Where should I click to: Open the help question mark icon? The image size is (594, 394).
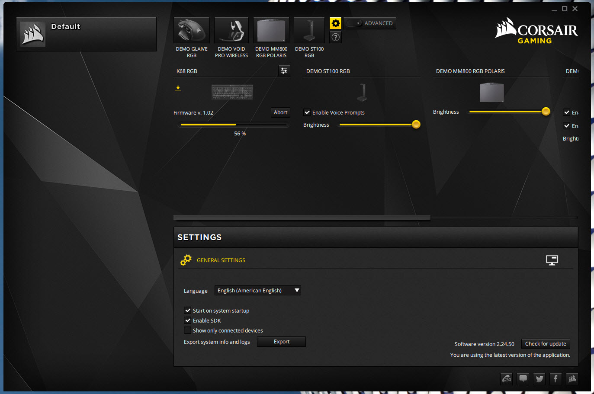pyautogui.click(x=335, y=37)
